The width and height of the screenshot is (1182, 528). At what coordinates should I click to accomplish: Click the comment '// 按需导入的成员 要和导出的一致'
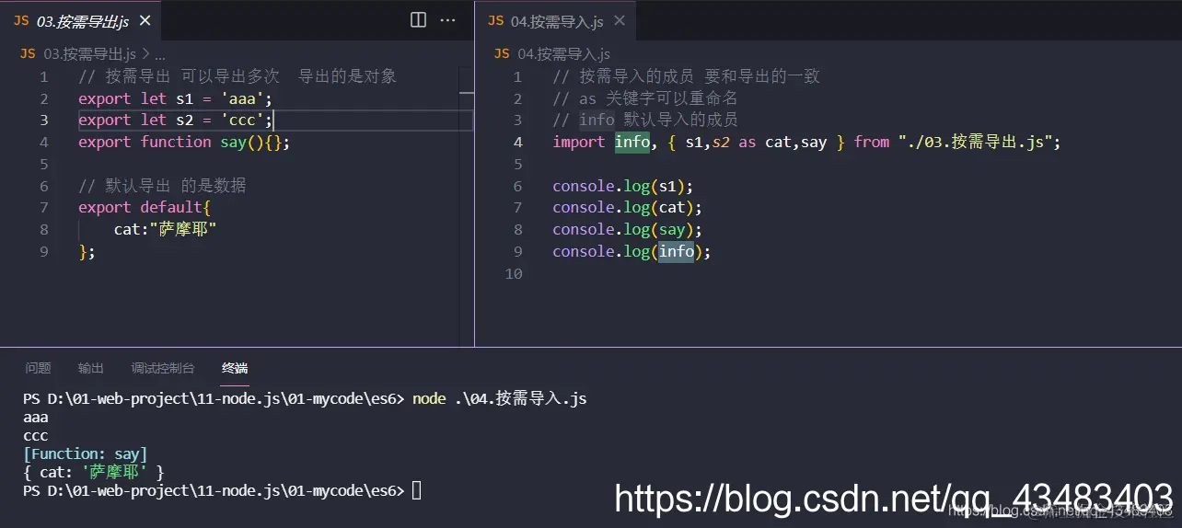(x=687, y=76)
